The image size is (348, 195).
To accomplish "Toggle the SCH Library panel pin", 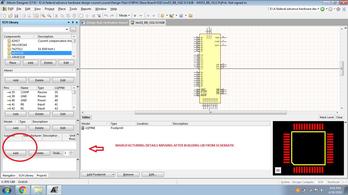I will (73, 22).
